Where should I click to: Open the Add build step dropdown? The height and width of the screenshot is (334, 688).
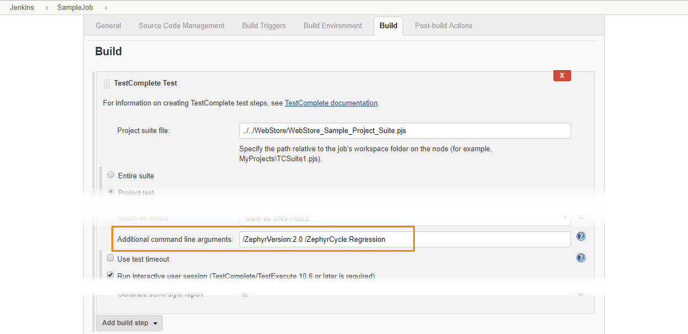coord(129,323)
